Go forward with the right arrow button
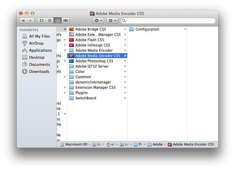 tap(31, 21)
